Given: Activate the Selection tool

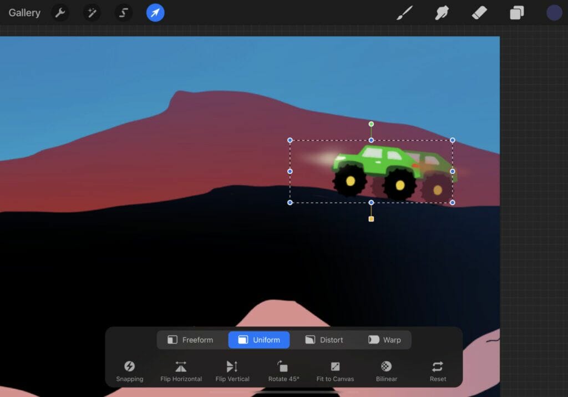Looking at the screenshot, I should click(123, 13).
